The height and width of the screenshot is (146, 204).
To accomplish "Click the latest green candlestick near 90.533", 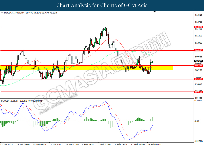I will click(x=153, y=62).
